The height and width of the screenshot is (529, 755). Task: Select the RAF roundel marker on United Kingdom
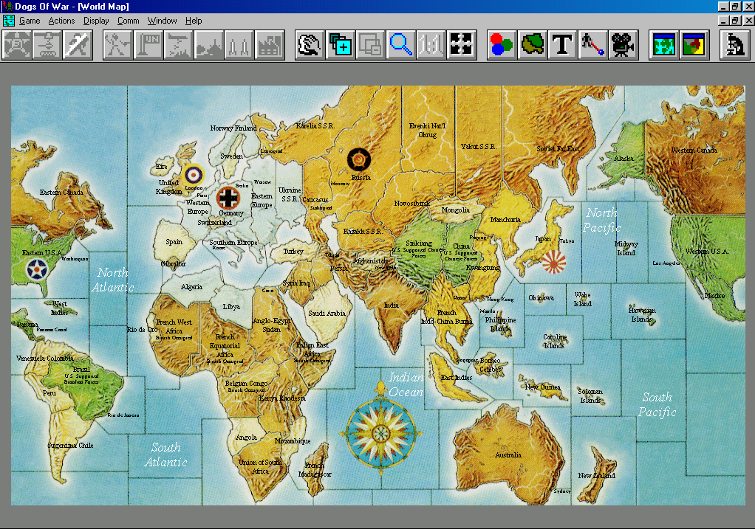[194, 174]
